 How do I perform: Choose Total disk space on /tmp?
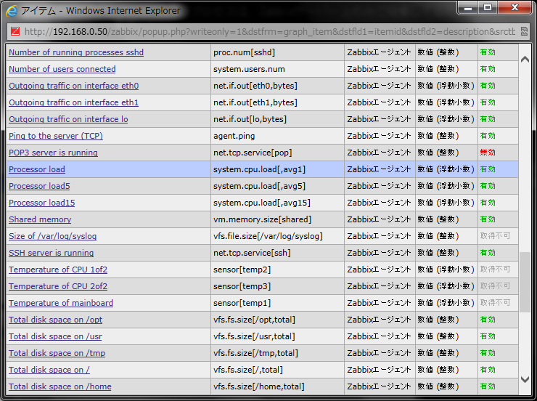pos(57,353)
